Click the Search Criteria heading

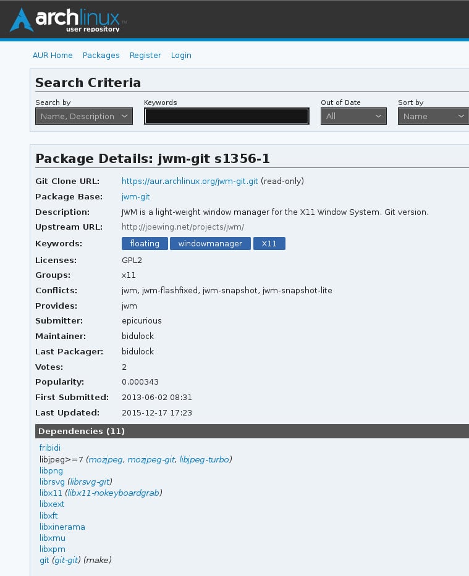tap(88, 83)
